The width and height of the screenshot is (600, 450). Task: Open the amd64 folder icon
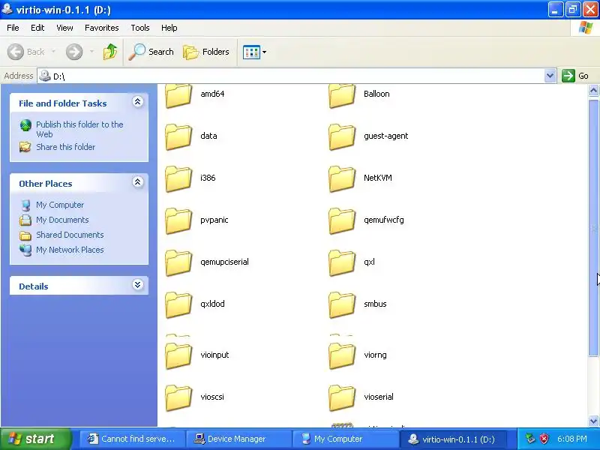click(178, 96)
